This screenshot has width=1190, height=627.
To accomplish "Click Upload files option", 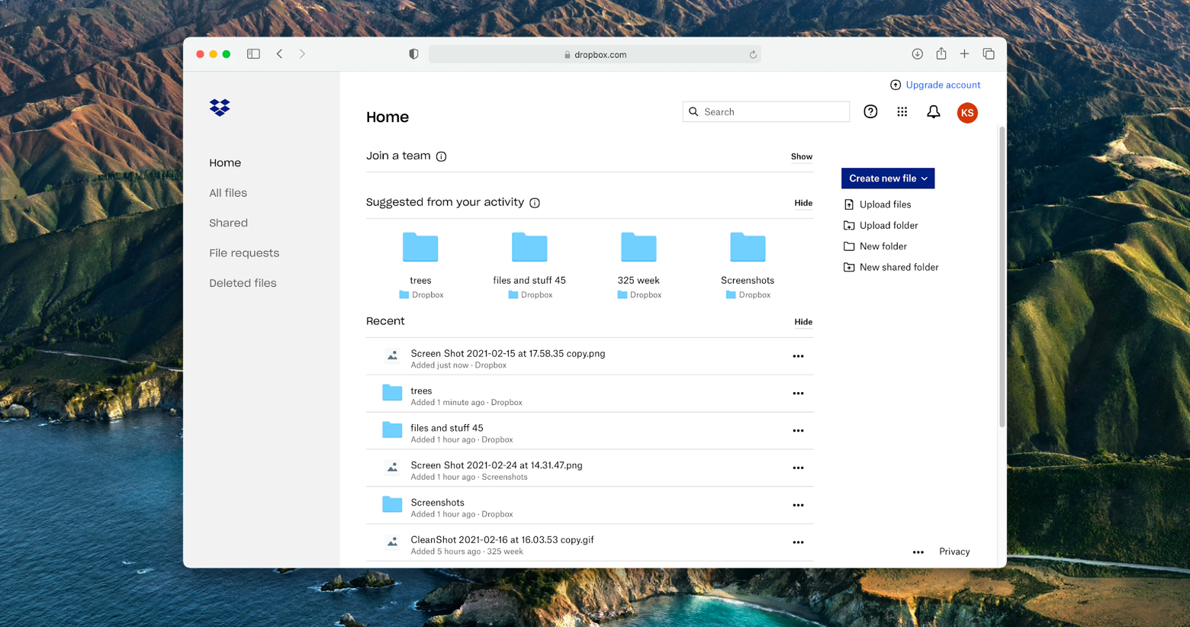I will point(885,204).
